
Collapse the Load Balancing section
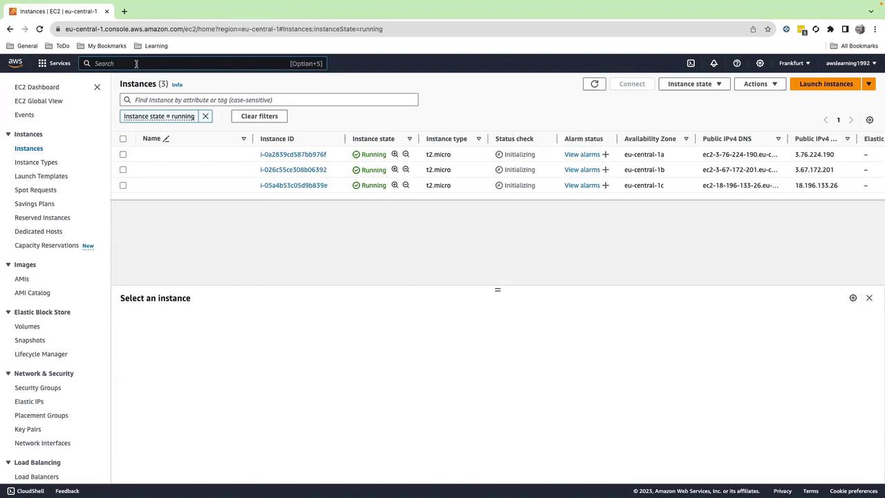tap(8, 463)
